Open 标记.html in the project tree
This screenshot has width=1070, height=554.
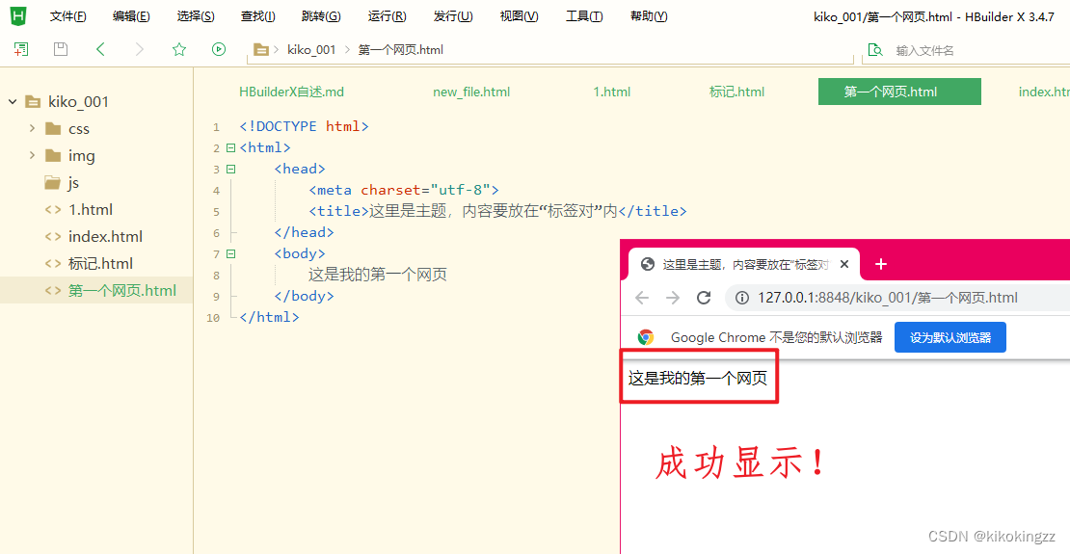[x=101, y=263]
